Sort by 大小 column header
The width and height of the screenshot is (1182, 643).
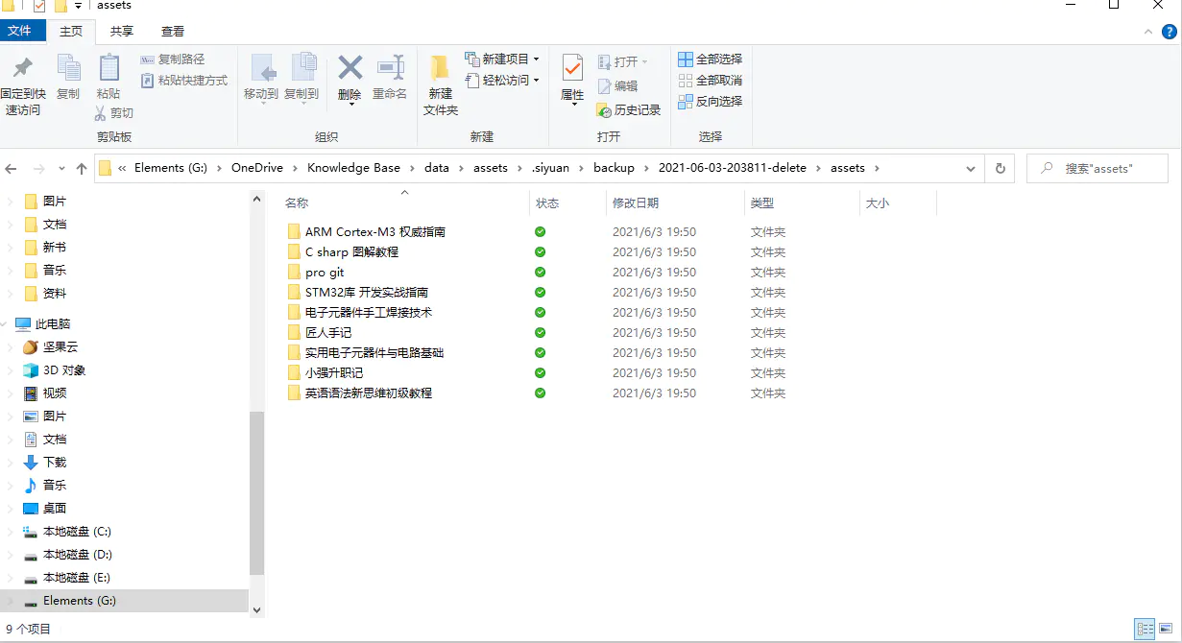[x=878, y=203]
